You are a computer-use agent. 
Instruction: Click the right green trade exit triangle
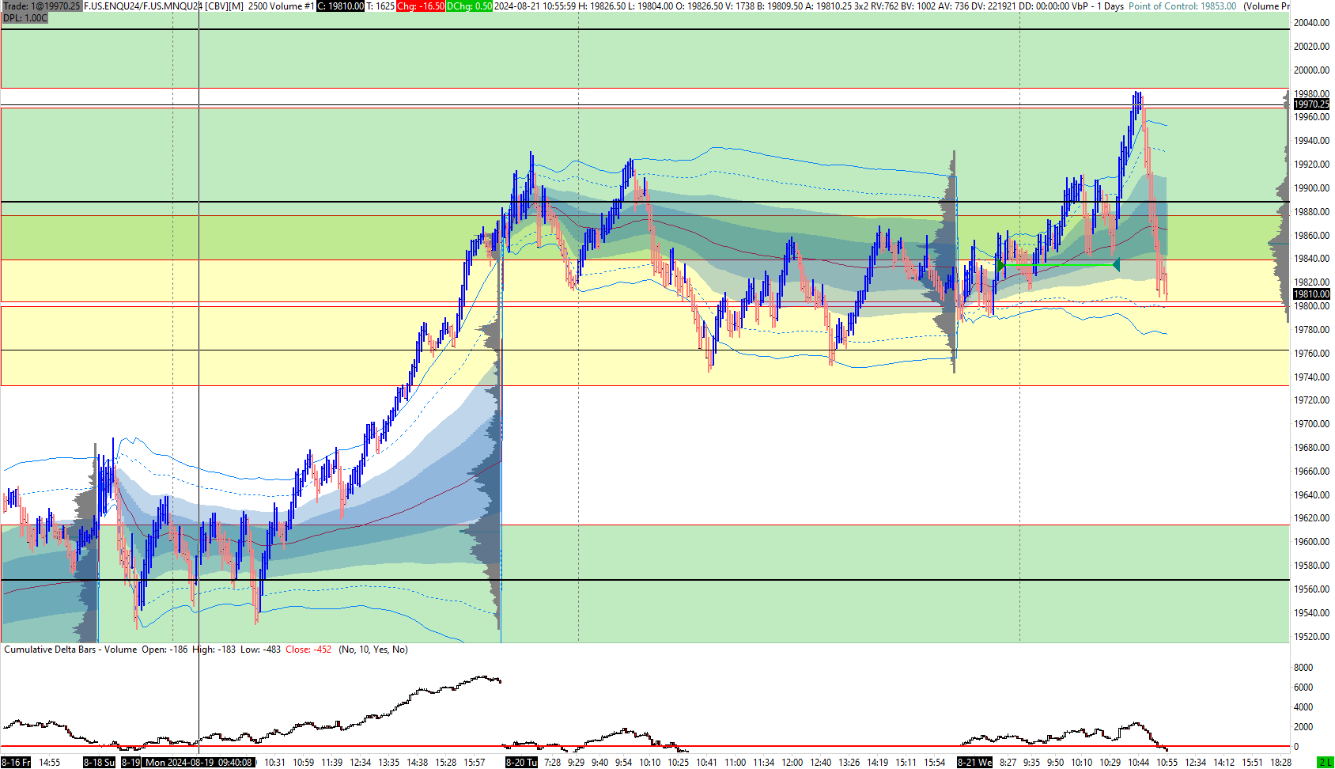1116,265
